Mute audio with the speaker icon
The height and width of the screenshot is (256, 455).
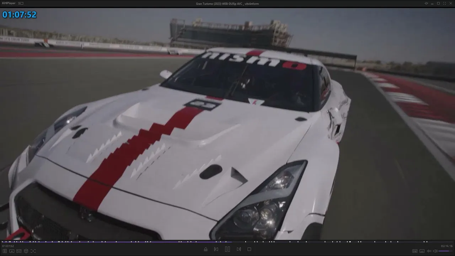pos(435,251)
